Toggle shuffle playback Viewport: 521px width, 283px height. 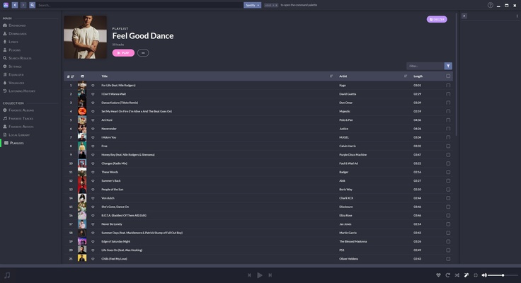coord(457,275)
